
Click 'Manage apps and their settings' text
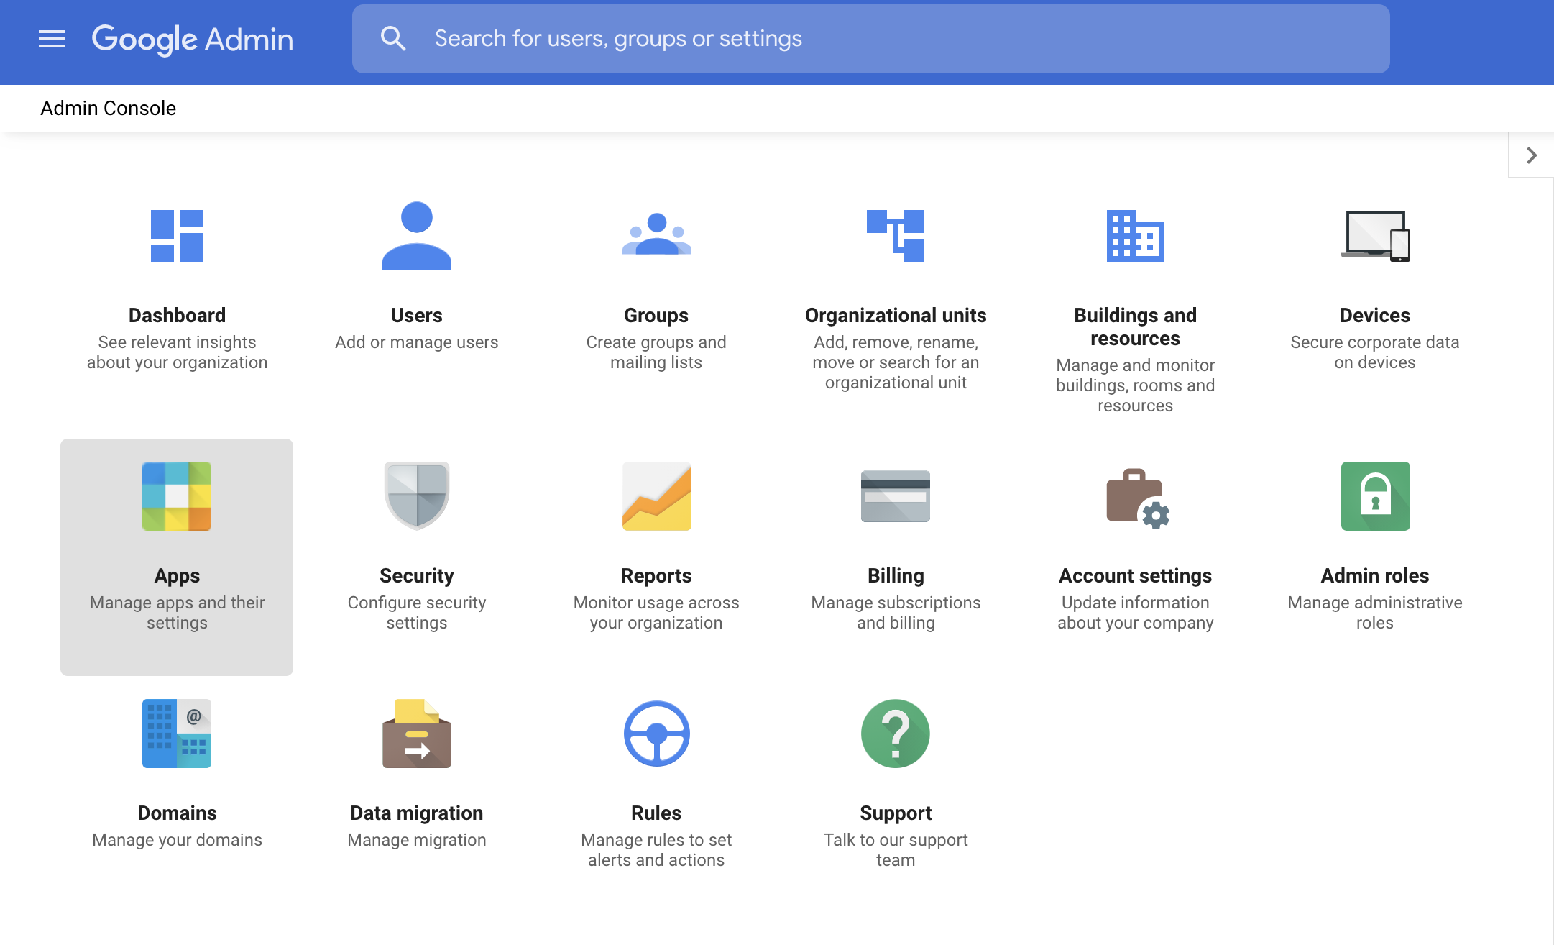(177, 613)
